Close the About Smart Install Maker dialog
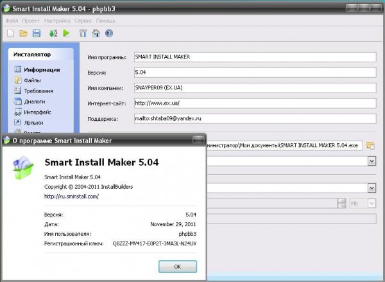 198,139
